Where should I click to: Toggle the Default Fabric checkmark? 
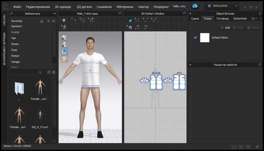[x=195, y=37]
